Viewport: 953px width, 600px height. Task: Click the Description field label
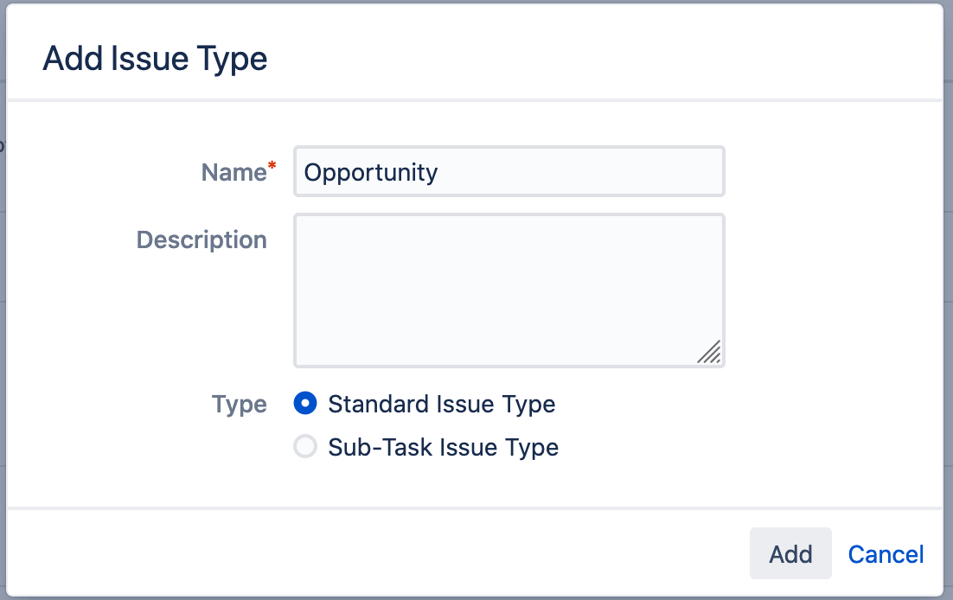tap(201, 239)
